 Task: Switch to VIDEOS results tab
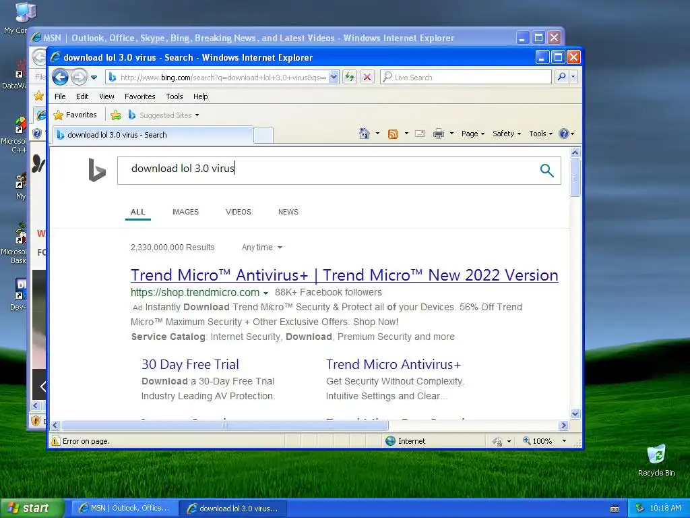[238, 212]
